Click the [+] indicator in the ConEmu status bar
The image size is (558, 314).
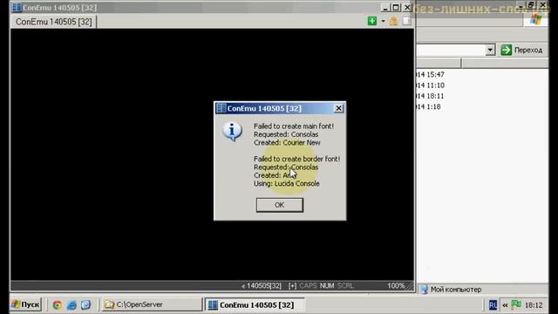(293, 286)
